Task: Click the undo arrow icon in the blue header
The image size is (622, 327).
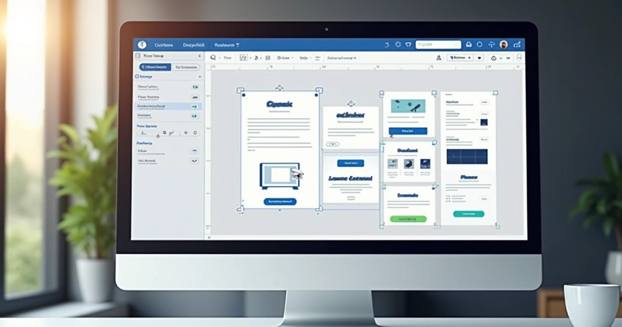Action: click(387, 45)
